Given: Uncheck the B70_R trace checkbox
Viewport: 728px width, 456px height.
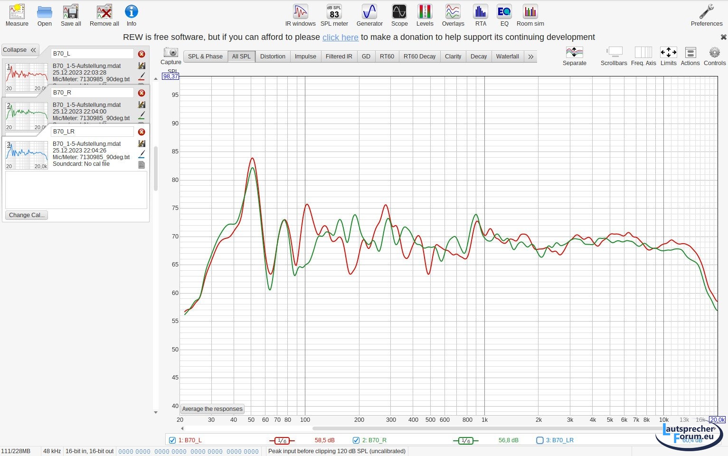Looking at the screenshot, I should point(356,440).
